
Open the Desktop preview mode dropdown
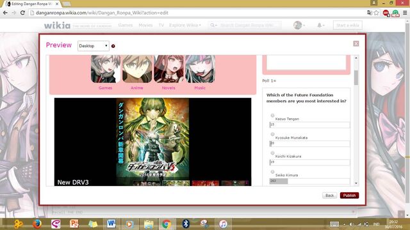pos(94,46)
